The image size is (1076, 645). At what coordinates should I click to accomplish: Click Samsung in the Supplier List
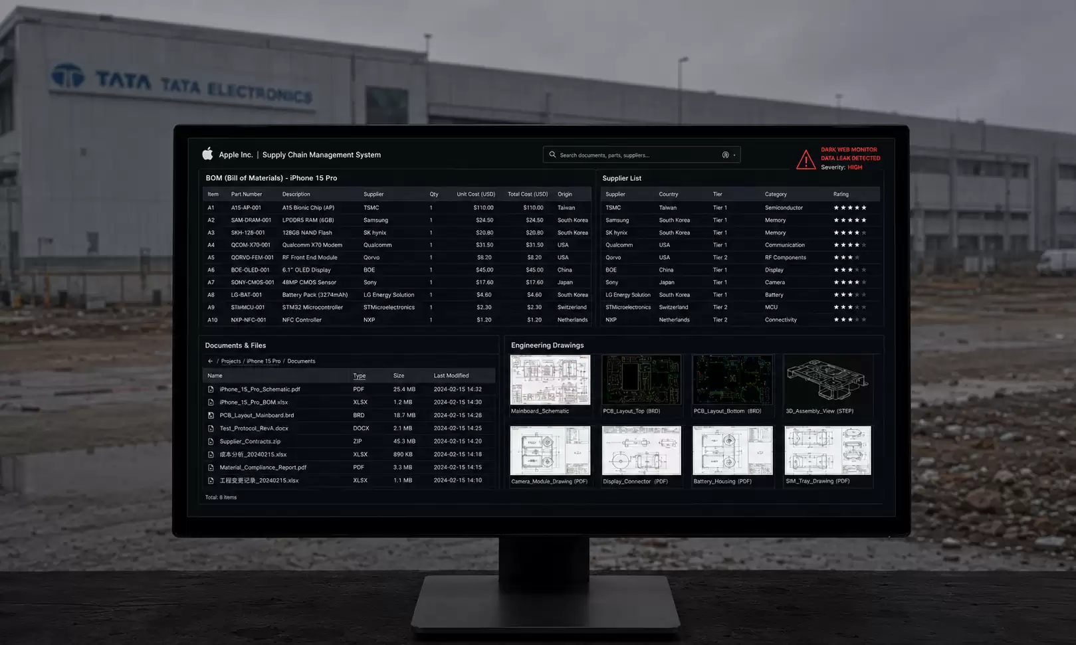617,221
